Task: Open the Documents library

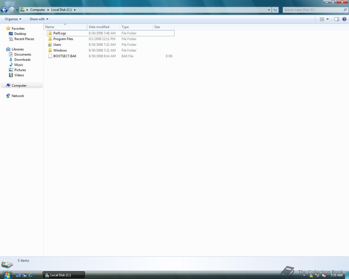Action: pyautogui.click(x=23, y=54)
